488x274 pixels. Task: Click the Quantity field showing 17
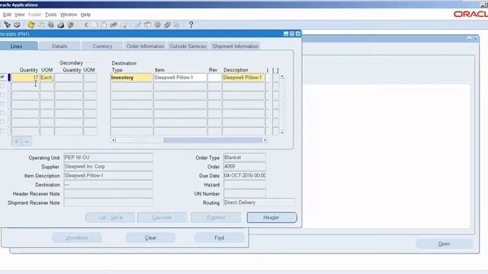coord(25,78)
